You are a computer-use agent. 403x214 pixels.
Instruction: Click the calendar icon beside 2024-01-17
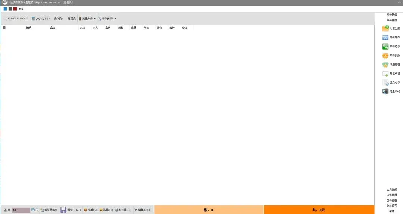[x=33, y=19]
